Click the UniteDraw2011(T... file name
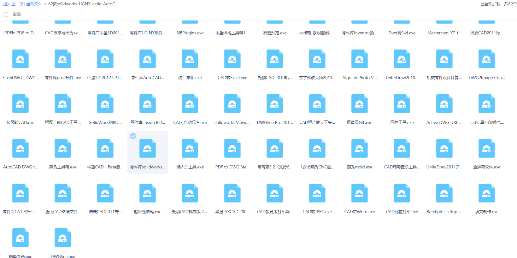 pyautogui.click(x=444, y=167)
